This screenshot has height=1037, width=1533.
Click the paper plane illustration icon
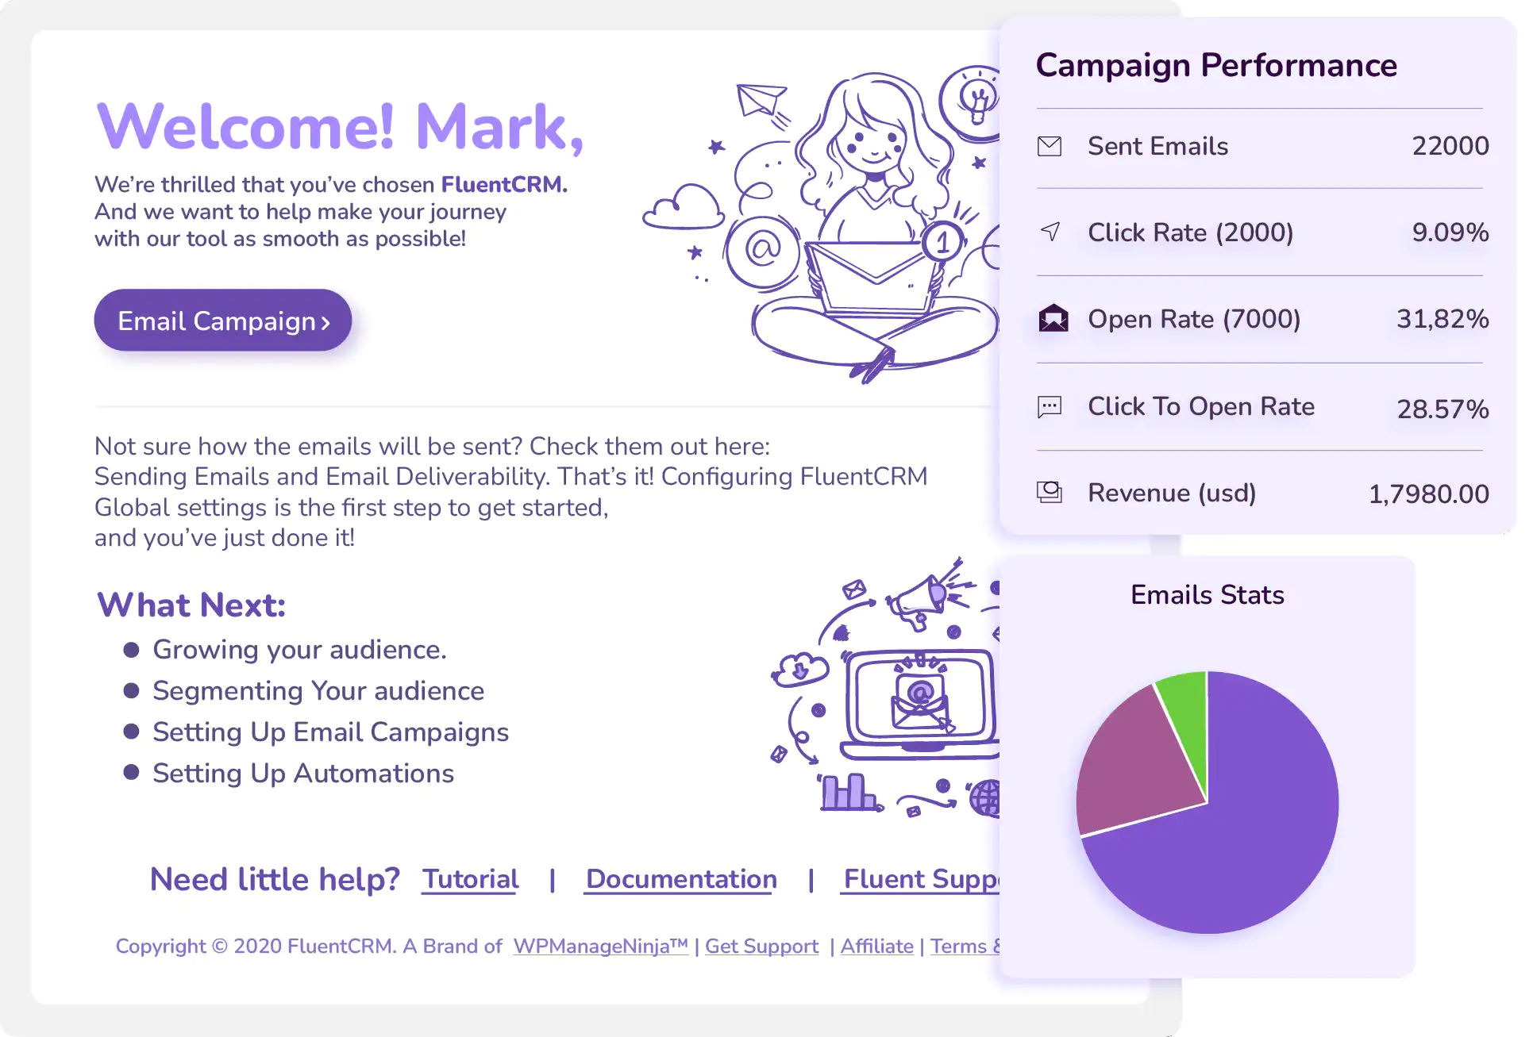point(760,103)
